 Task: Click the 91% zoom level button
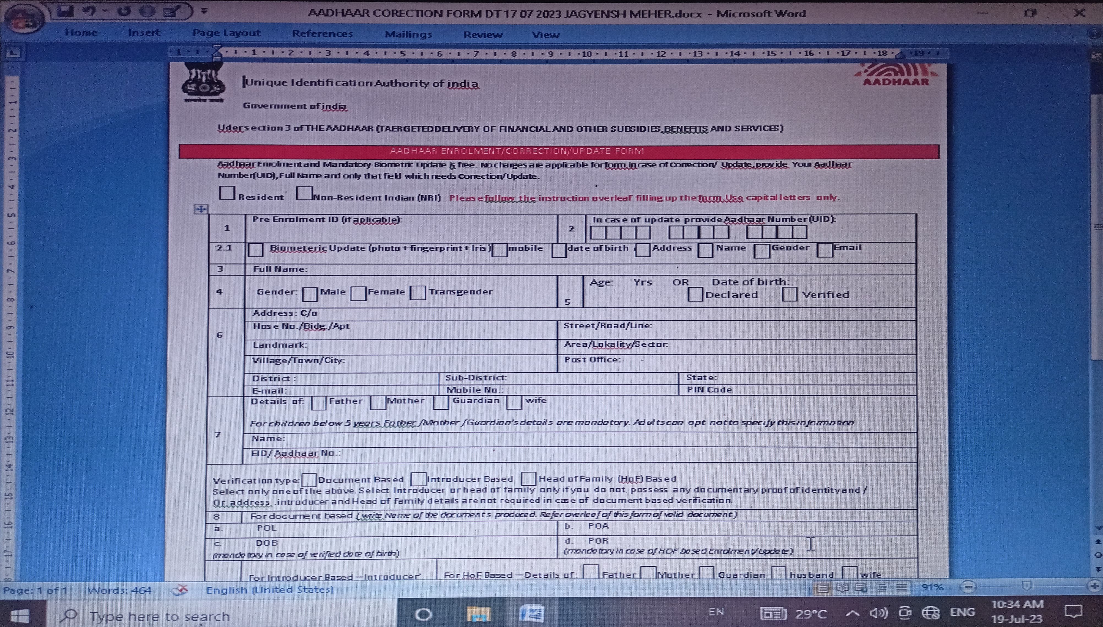[x=932, y=587]
